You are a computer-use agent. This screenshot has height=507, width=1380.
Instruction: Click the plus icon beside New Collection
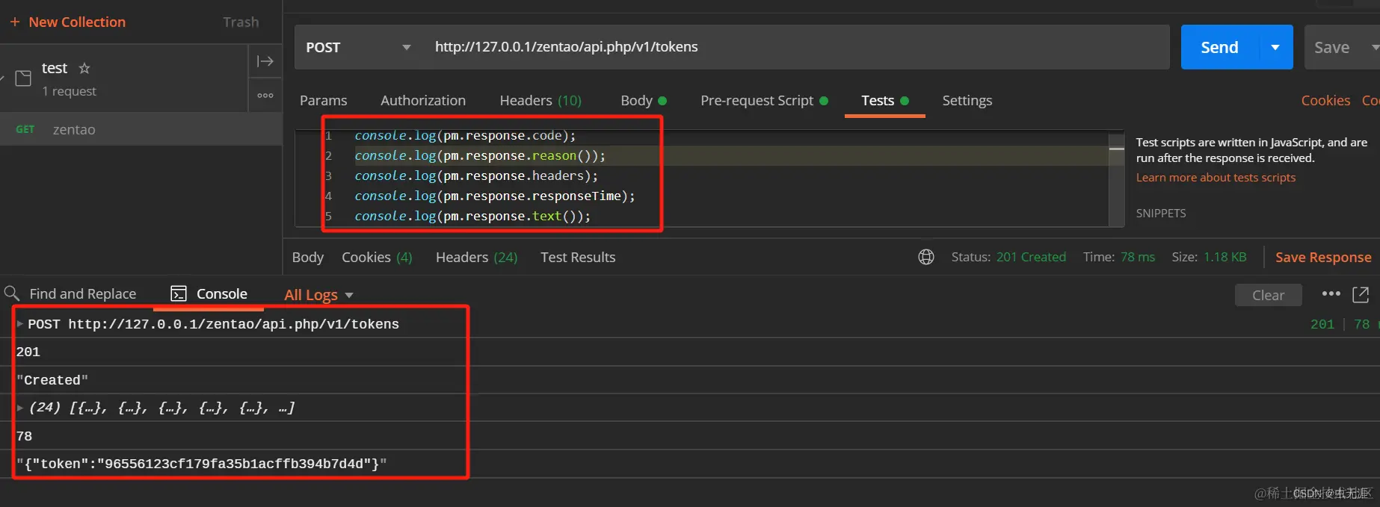coord(15,22)
